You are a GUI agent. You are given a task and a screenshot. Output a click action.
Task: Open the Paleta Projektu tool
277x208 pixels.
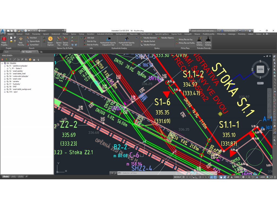(4, 41)
